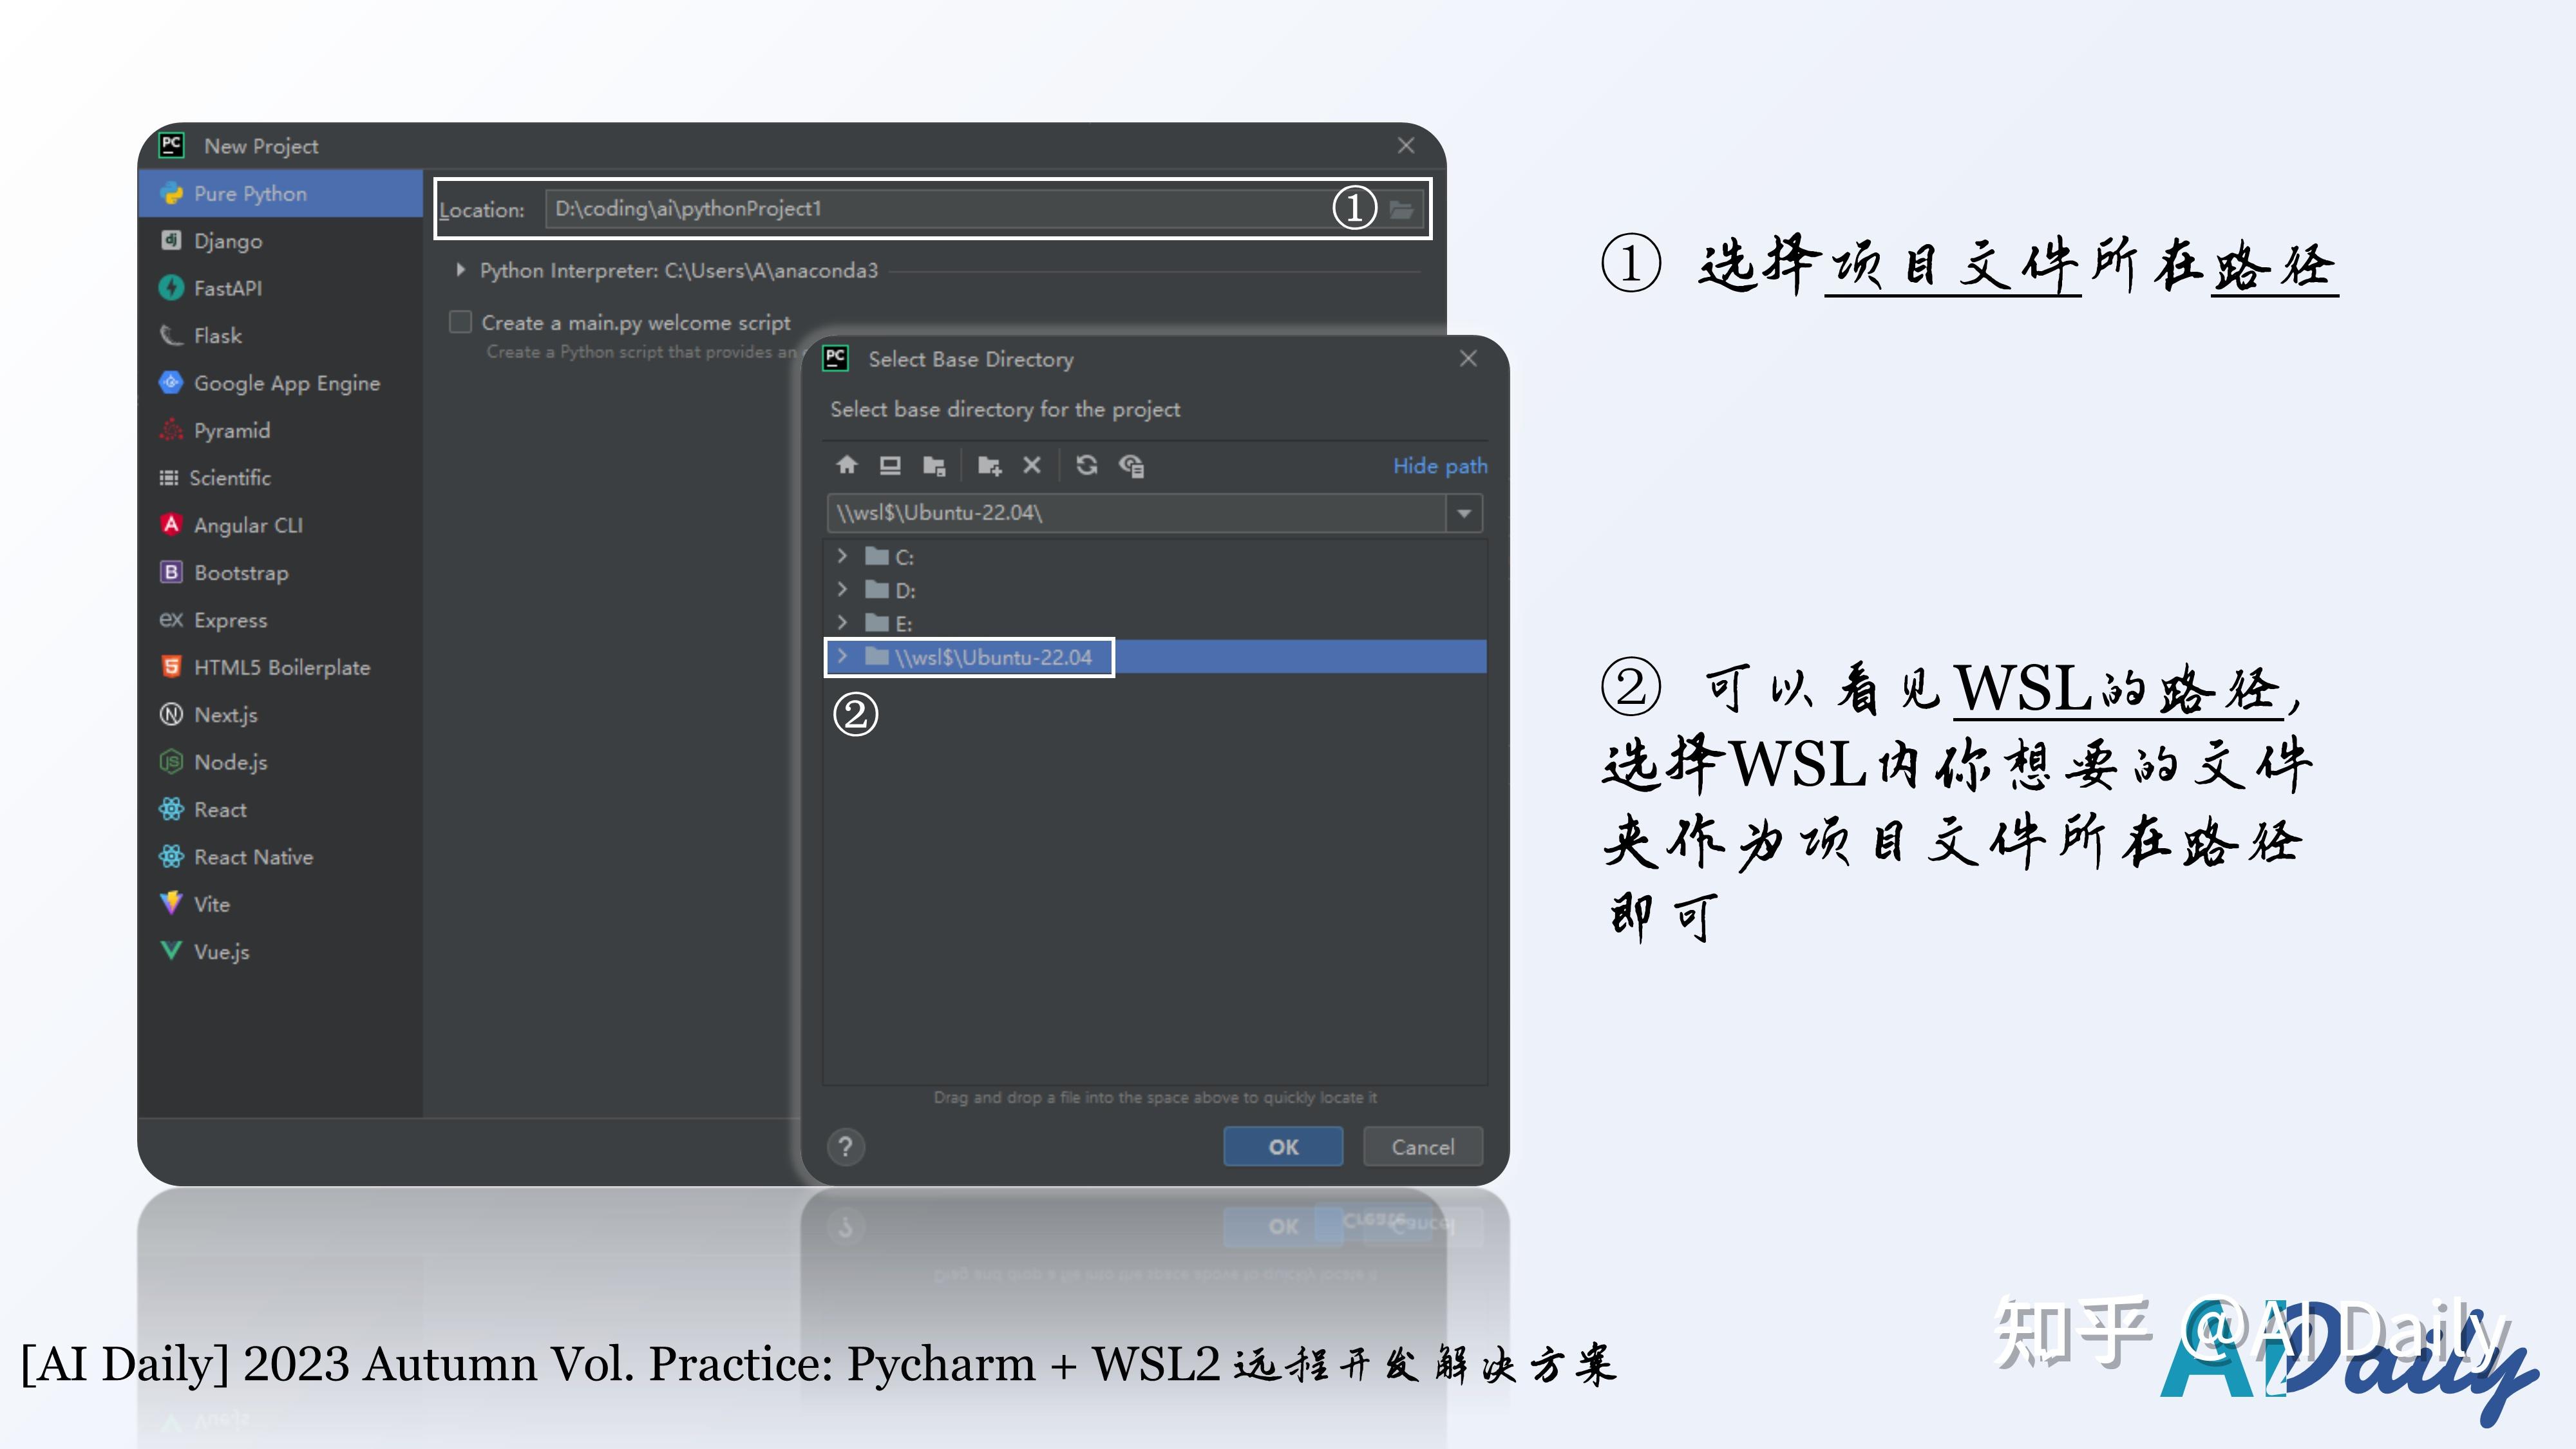Click Cancel in Select Base Directory

(x=1422, y=1146)
